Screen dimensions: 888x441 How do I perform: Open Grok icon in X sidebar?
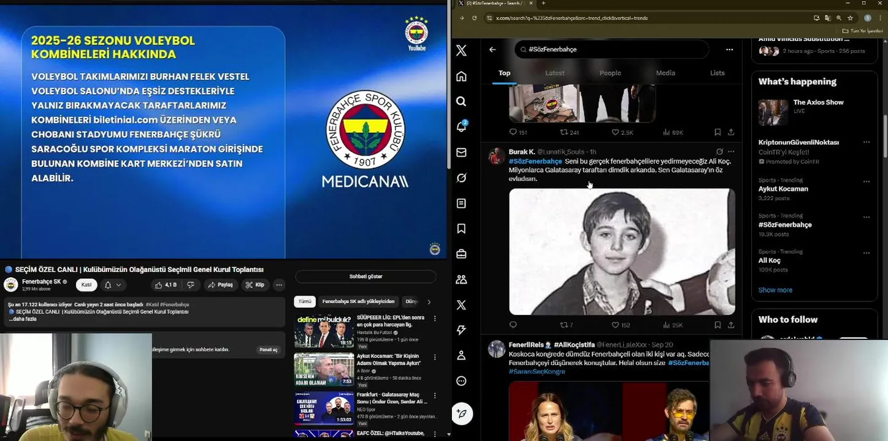[461, 178]
